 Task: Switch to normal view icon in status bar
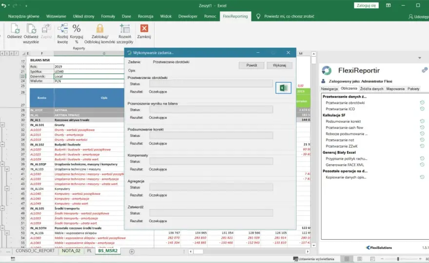(347, 259)
